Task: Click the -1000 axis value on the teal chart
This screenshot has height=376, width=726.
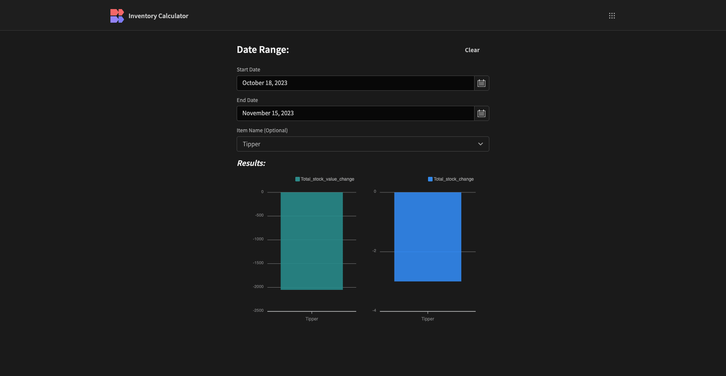Action: coord(258,239)
